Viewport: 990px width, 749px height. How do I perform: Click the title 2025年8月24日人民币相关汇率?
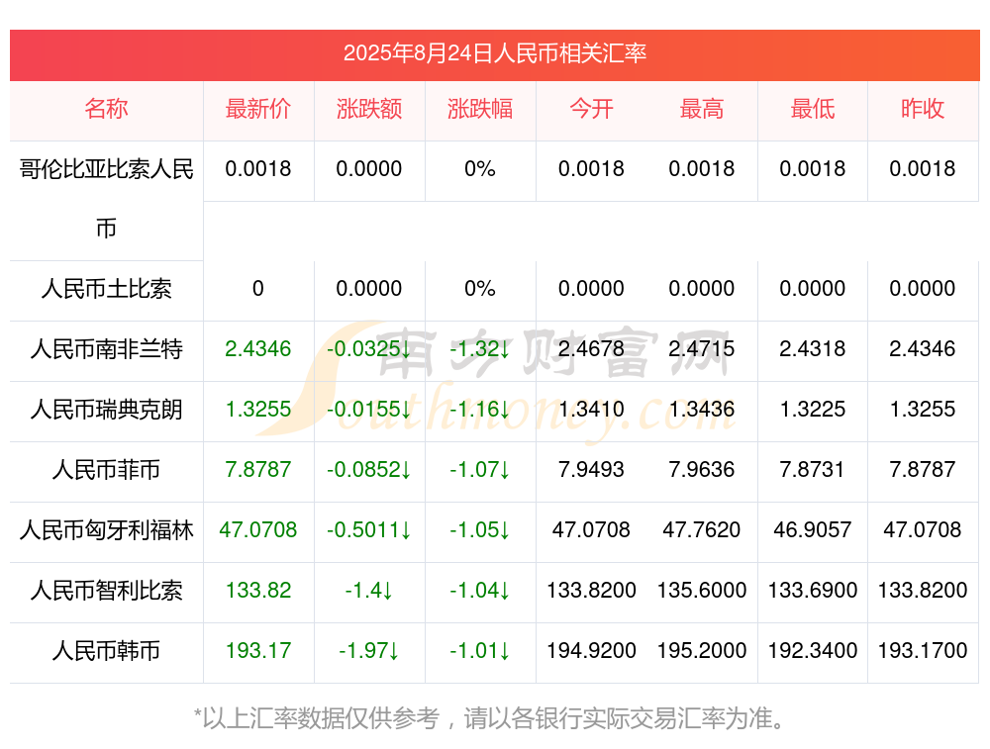(x=494, y=53)
